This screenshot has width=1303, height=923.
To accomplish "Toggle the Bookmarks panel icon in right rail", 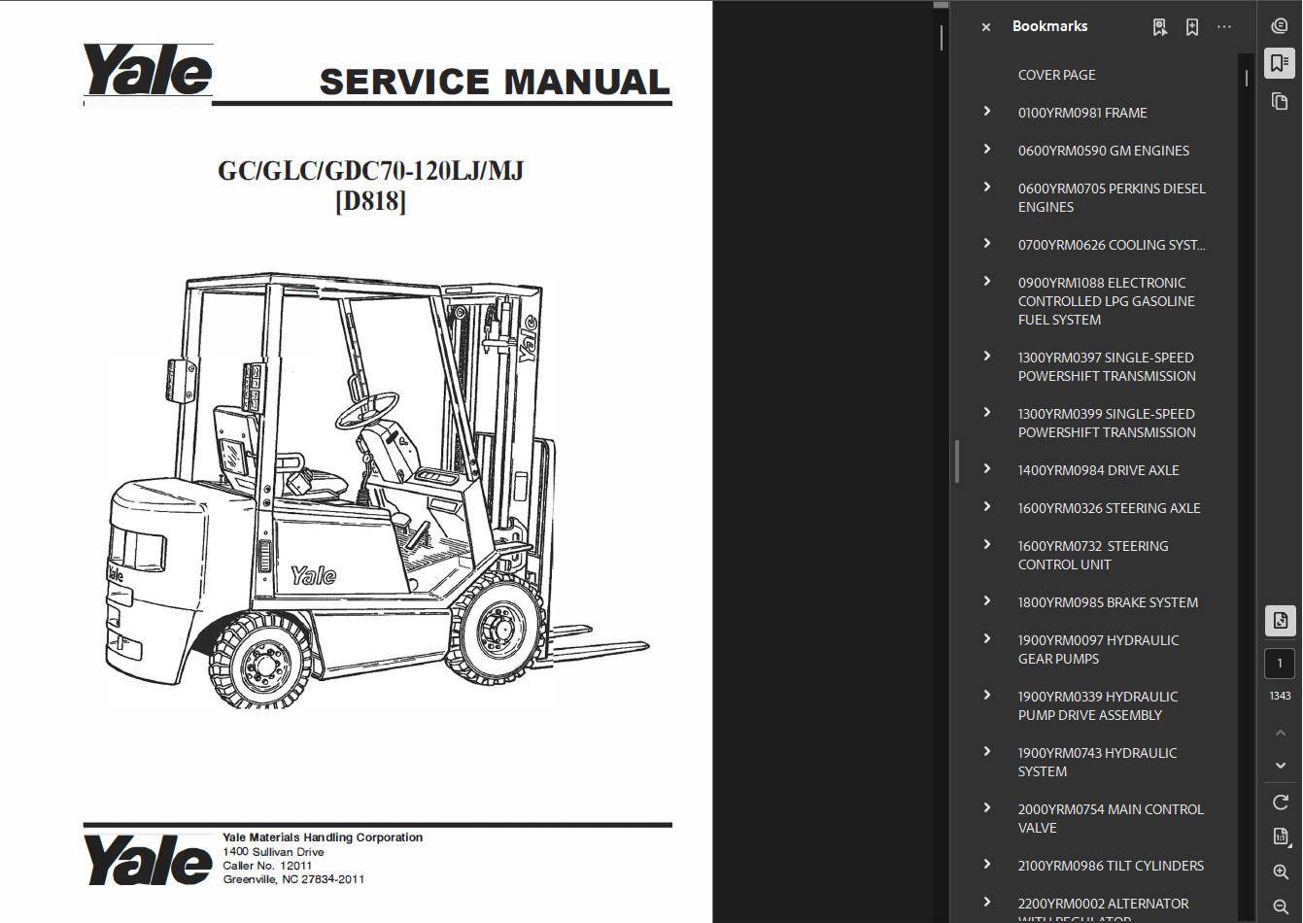I will [1280, 63].
